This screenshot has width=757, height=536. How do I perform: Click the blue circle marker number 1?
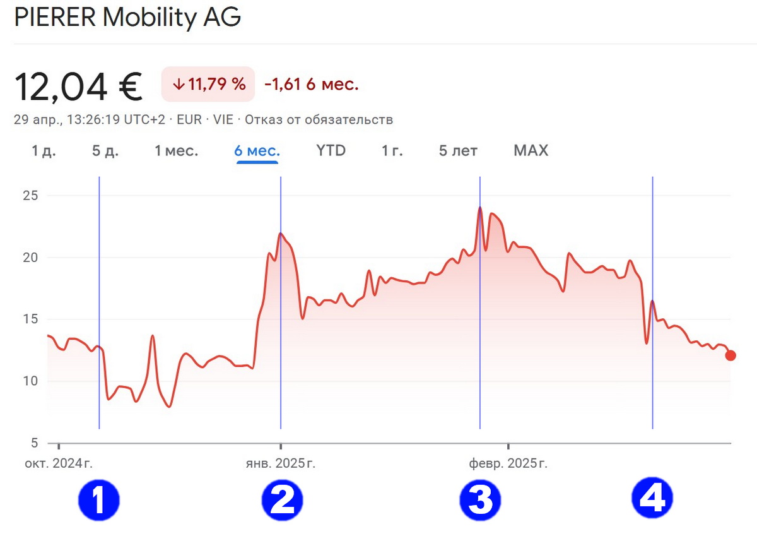98,501
